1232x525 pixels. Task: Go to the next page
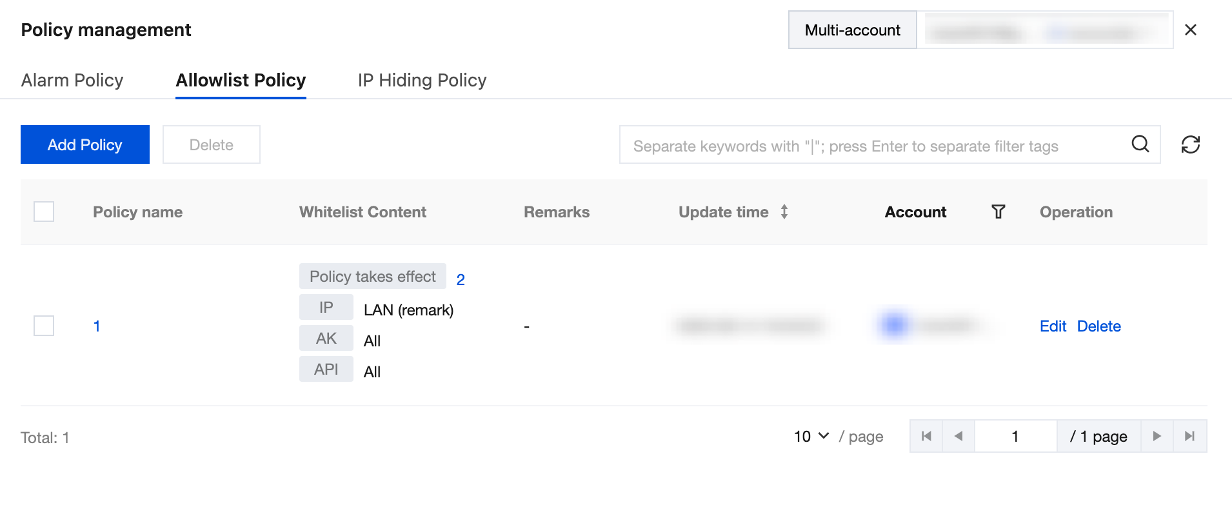coord(1157,437)
